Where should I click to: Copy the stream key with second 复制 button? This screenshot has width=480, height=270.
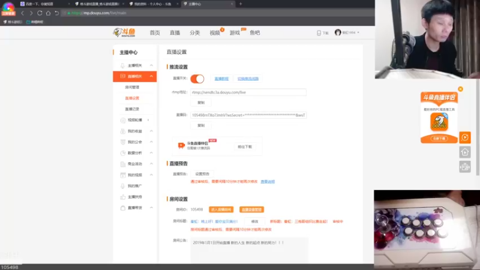click(201, 125)
